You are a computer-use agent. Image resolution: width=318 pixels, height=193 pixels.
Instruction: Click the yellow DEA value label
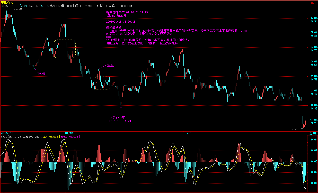(x=51, y=137)
